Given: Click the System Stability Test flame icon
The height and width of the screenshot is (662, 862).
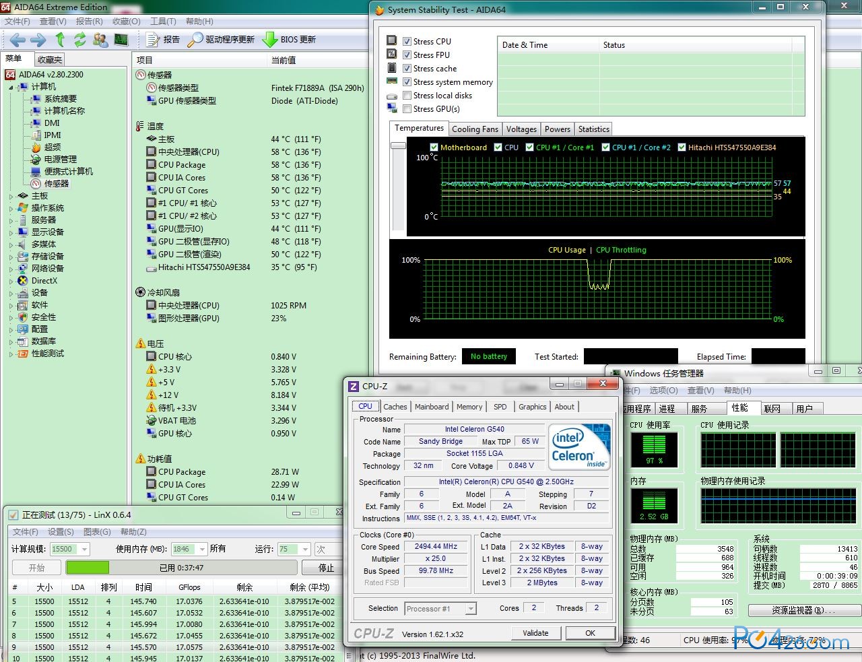Looking at the screenshot, I should 380,10.
